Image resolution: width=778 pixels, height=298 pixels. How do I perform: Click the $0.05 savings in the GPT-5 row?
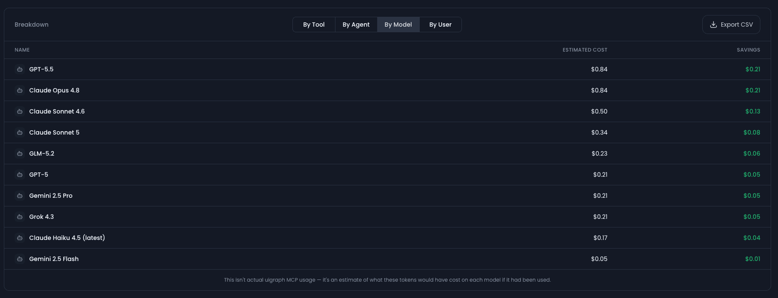[752, 175]
